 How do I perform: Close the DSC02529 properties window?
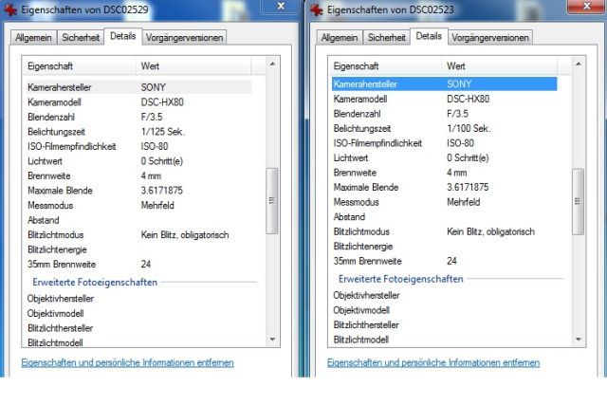281,6
